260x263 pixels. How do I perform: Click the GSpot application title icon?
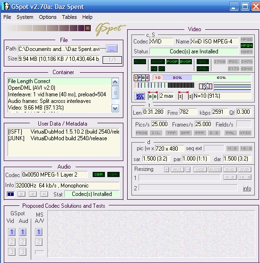tap(6, 6)
